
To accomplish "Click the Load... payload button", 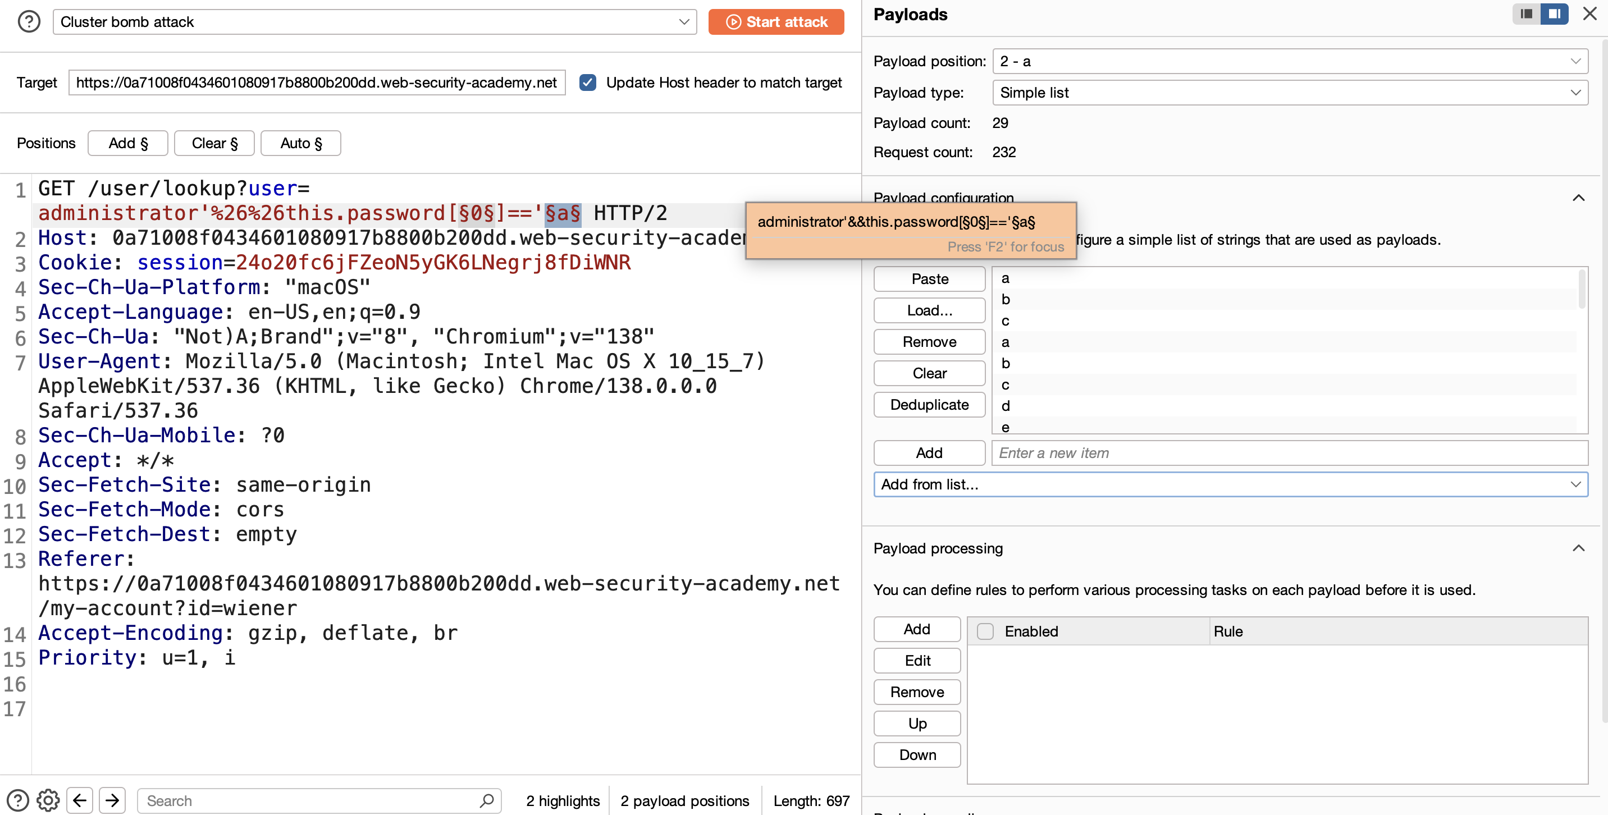I will pos(929,310).
